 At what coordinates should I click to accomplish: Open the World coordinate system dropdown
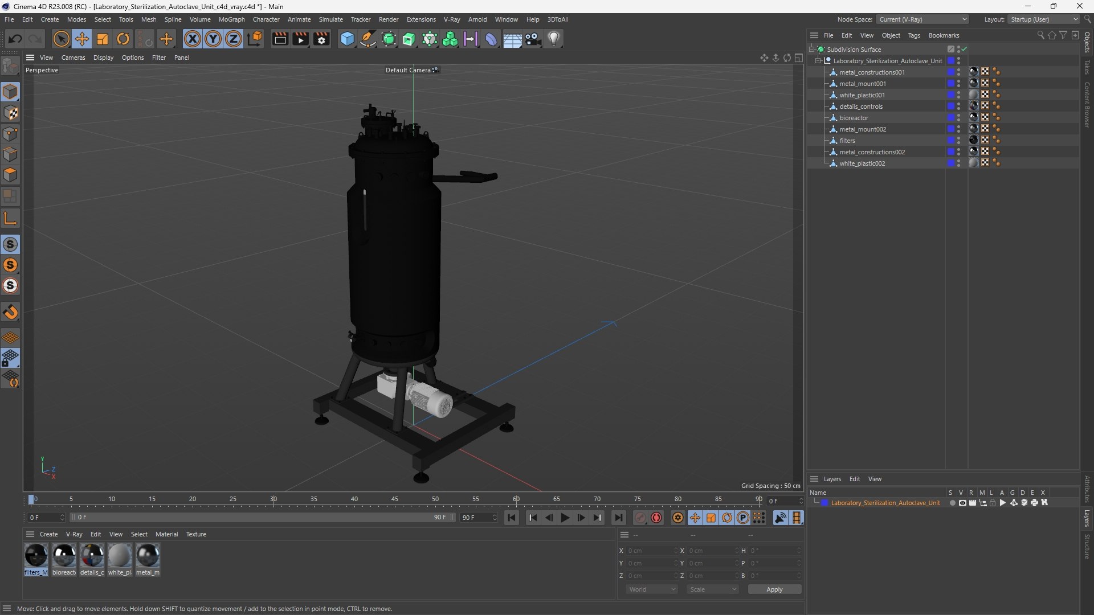point(651,589)
